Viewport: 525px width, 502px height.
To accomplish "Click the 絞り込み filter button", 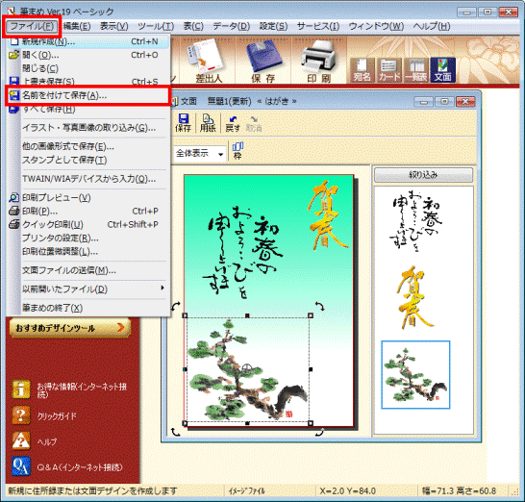I will [423, 175].
